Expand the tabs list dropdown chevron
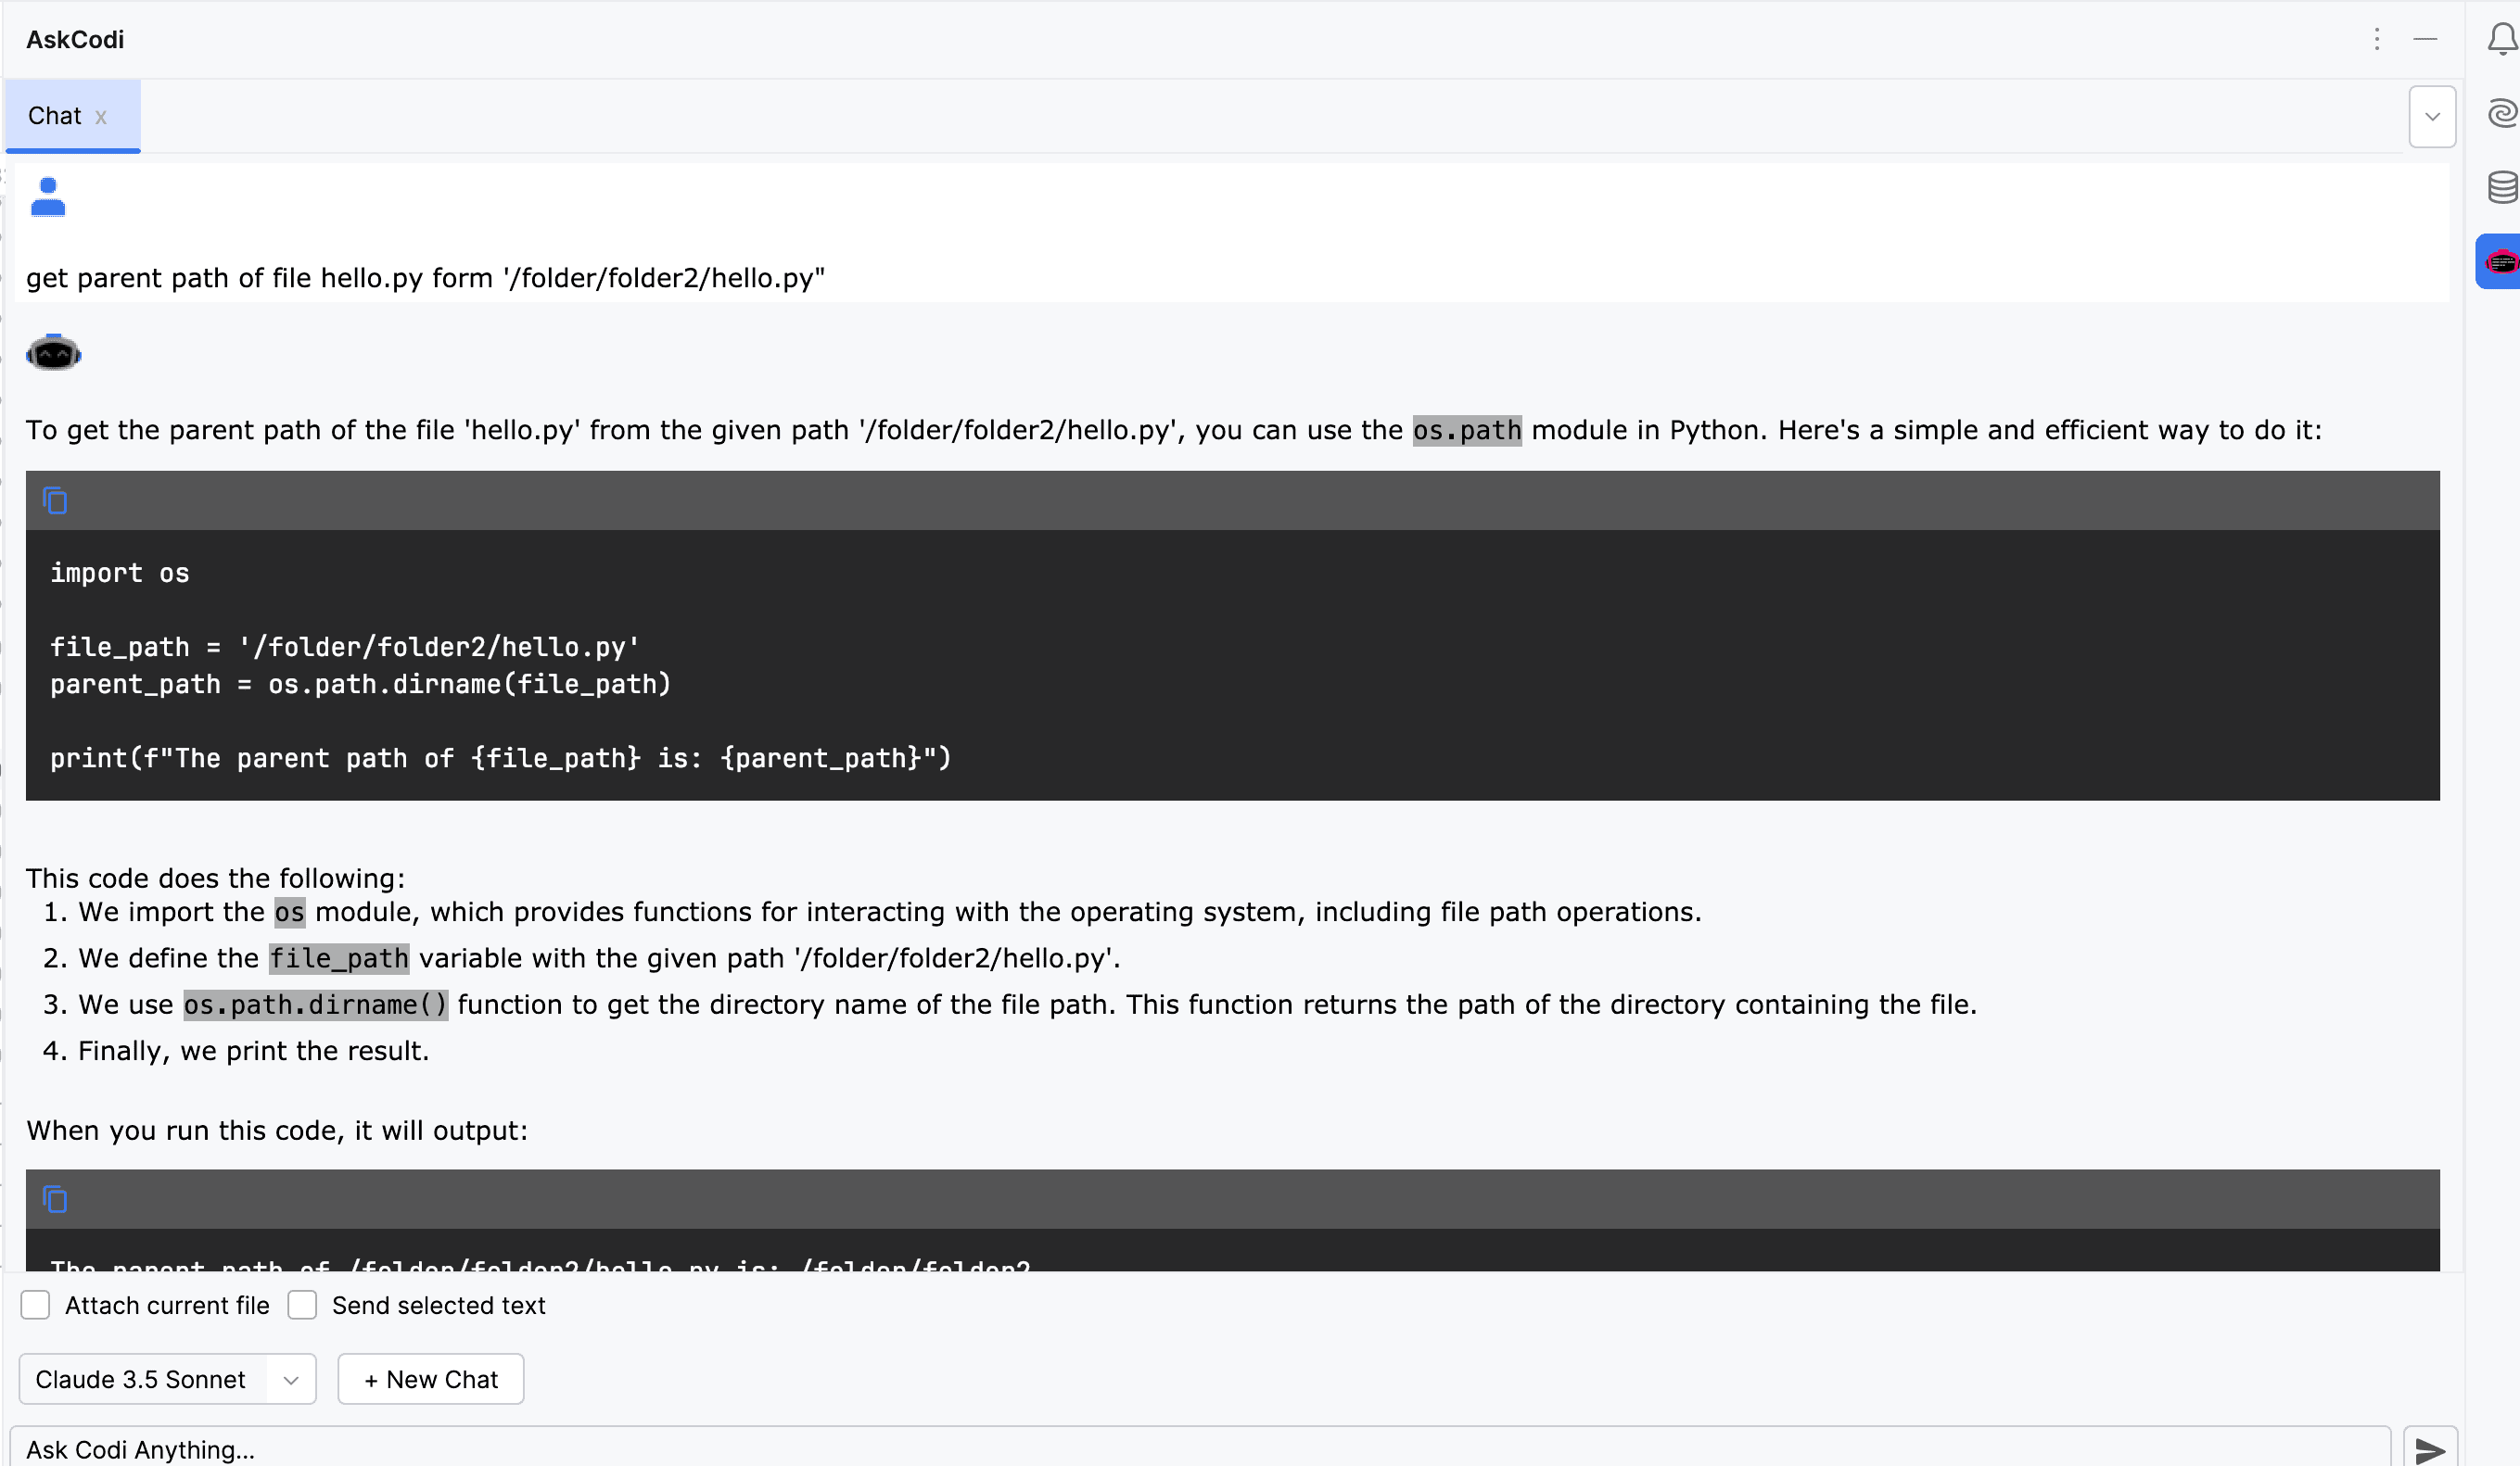This screenshot has width=2520, height=1466. (x=2432, y=117)
